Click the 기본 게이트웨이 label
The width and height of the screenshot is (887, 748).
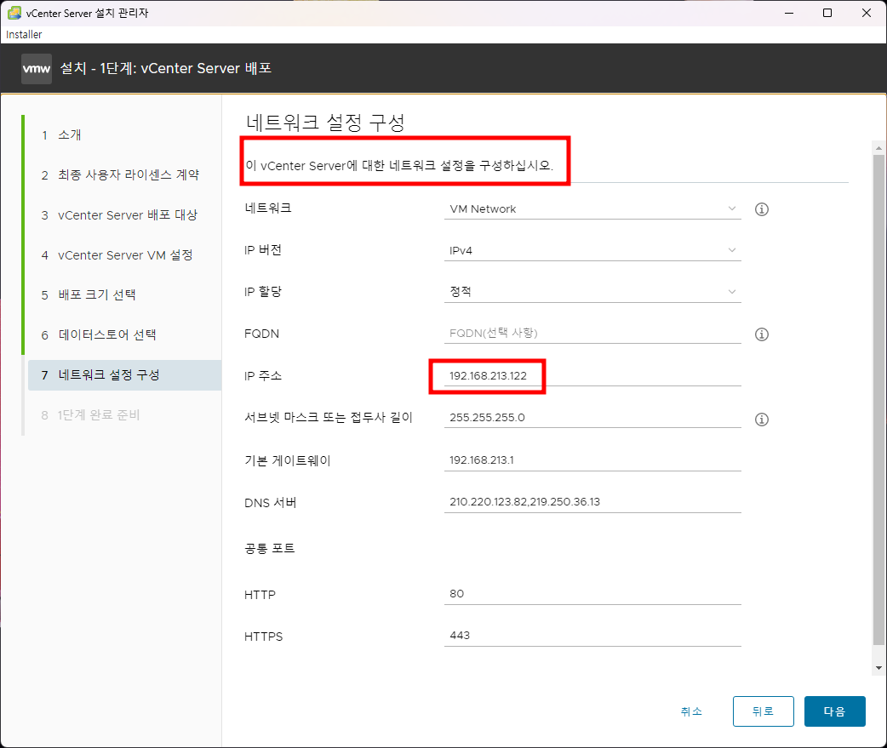288,460
